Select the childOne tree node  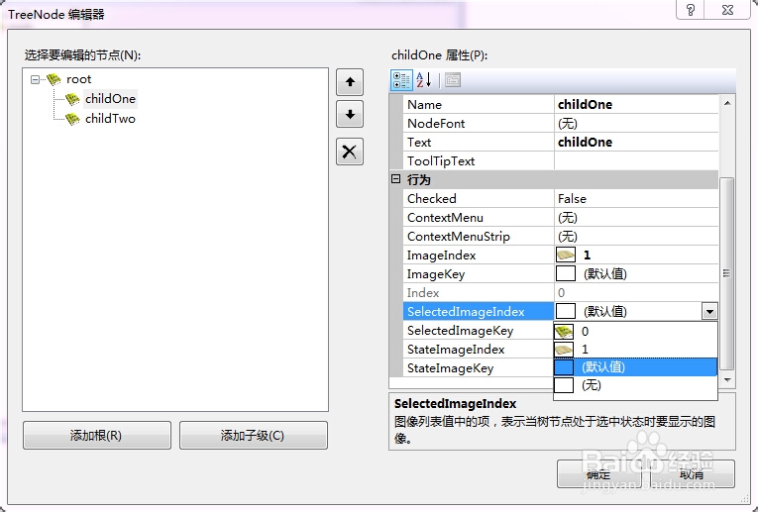[110, 99]
